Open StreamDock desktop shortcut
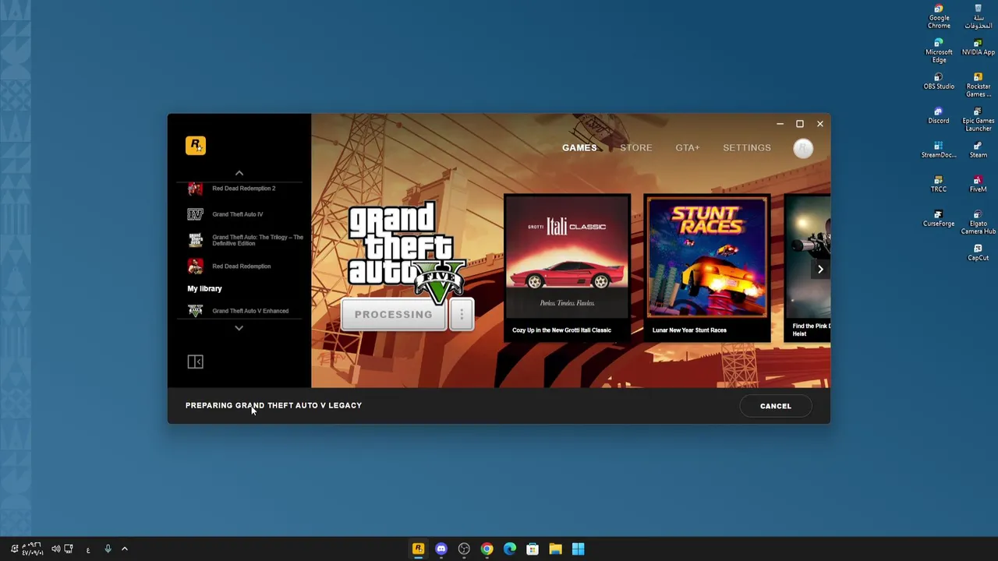 pyautogui.click(x=939, y=150)
